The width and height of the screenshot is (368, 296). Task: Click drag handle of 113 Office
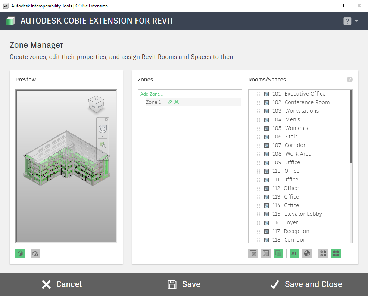[258, 197]
